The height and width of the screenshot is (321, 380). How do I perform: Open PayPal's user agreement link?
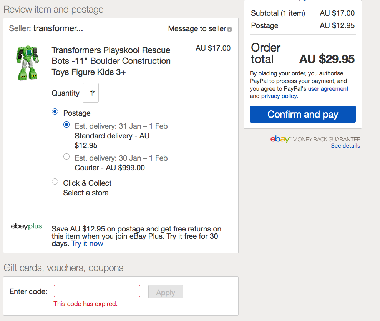tap(328, 89)
